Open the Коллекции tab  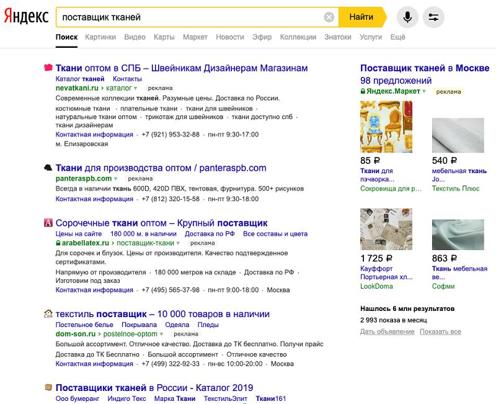298,37
